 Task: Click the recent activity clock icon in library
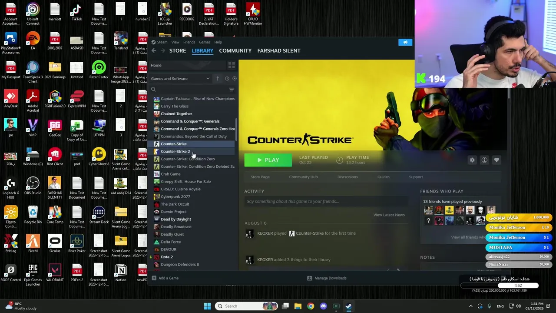coord(227,79)
